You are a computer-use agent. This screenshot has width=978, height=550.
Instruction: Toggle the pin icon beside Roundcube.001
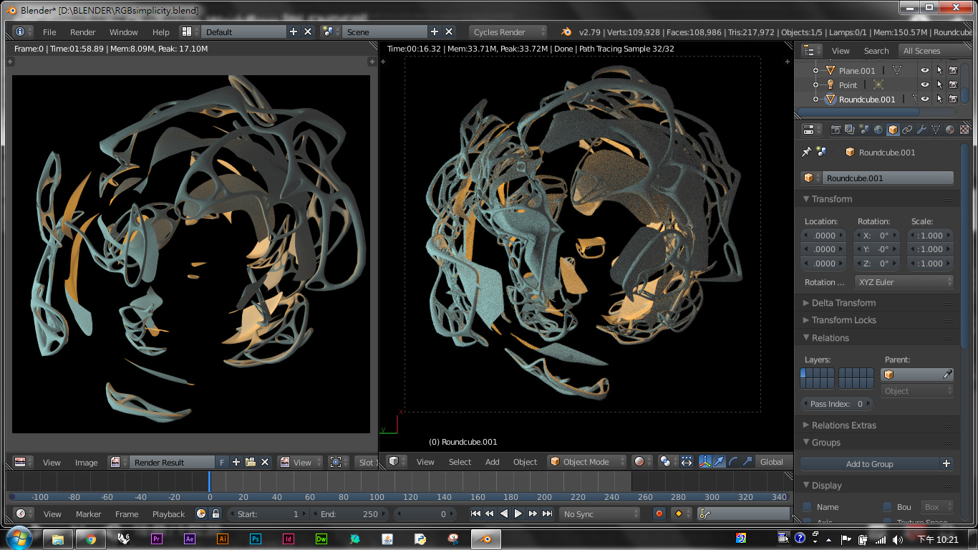806,152
